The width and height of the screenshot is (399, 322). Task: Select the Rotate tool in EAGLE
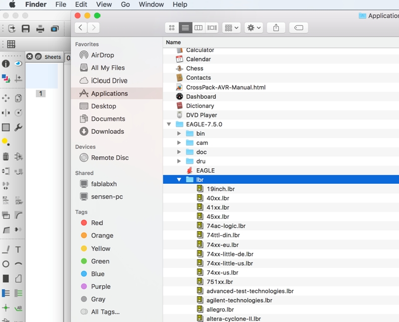point(18,113)
